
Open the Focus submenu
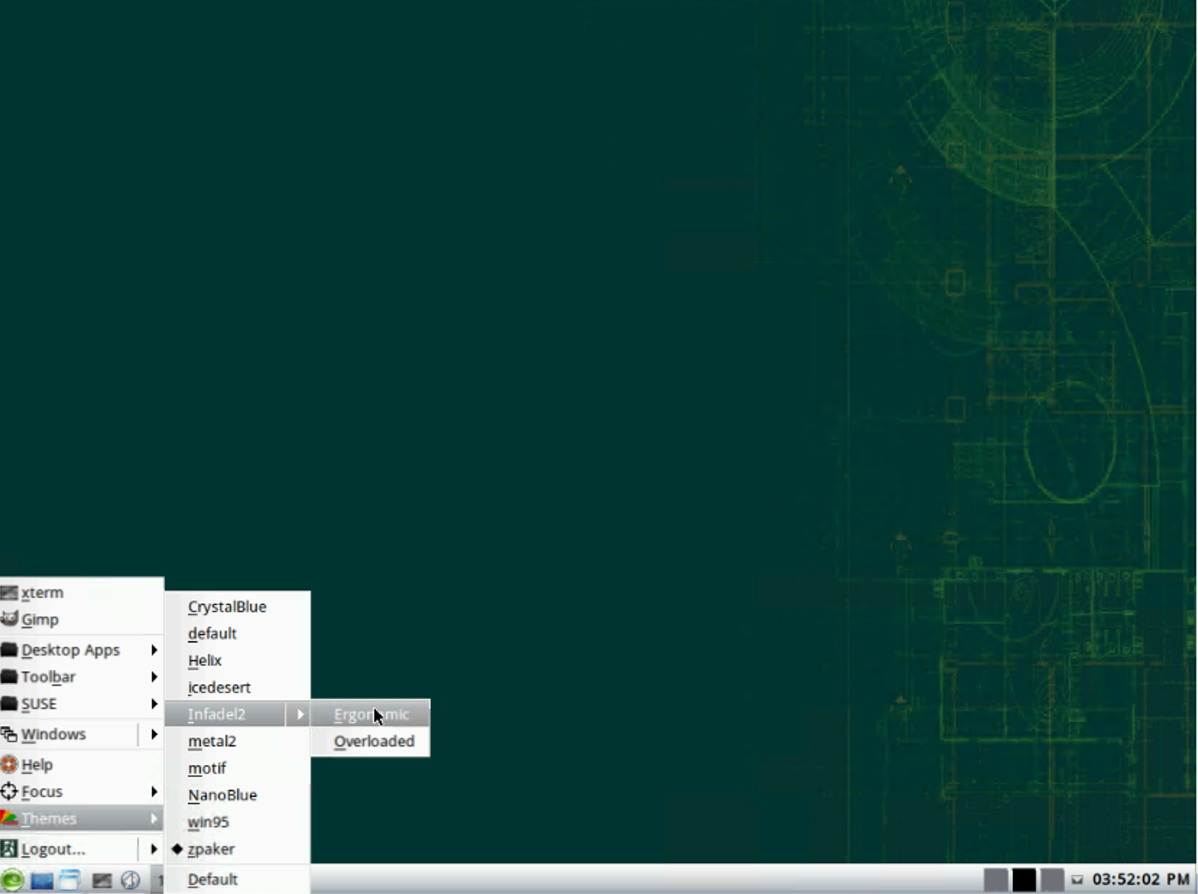pos(82,791)
